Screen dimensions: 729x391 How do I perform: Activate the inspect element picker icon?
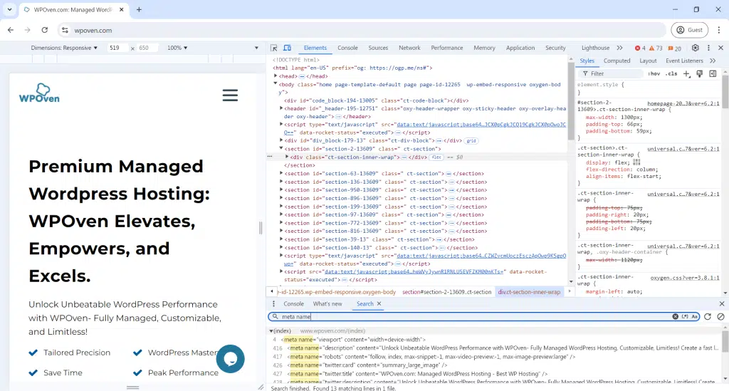pyautogui.click(x=274, y=48)
